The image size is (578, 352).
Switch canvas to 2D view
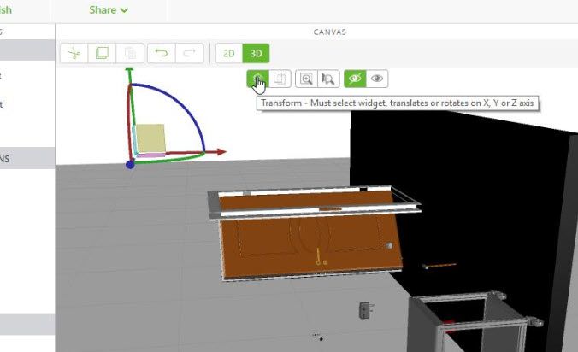click(229, 53)
